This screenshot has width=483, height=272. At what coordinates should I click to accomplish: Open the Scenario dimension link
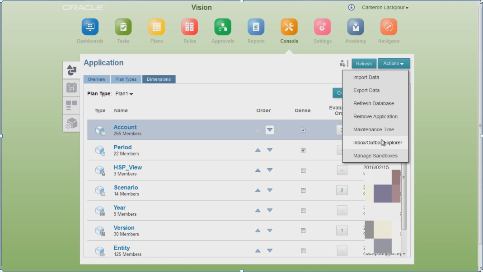[126, 187]
